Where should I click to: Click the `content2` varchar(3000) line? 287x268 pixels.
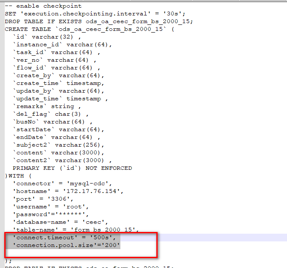pos(62,160)
